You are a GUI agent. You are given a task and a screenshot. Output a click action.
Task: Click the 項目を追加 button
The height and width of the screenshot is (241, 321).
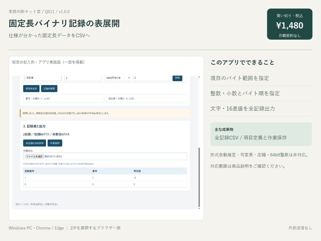(31, 88)
